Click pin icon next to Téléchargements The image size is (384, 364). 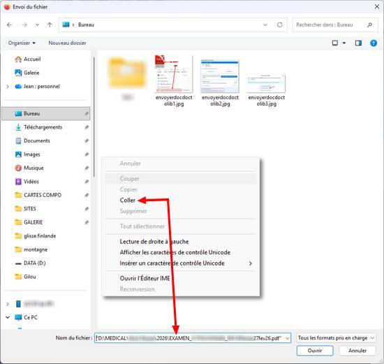(x=87, y=127)
